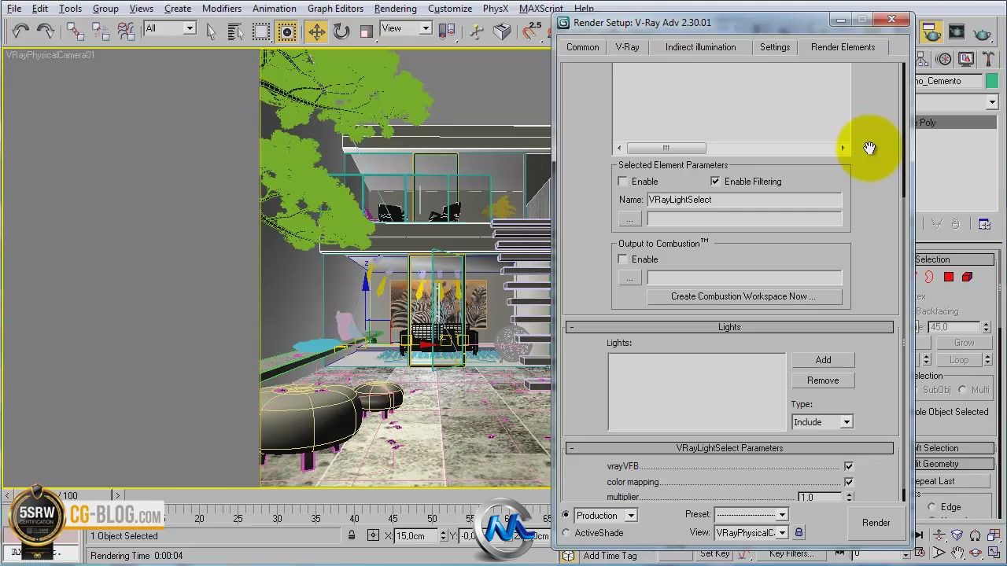The image size is (1007, 566).
Task: Open Rendered Frame Window teapot icon
Action: click(x=956, y=32)
